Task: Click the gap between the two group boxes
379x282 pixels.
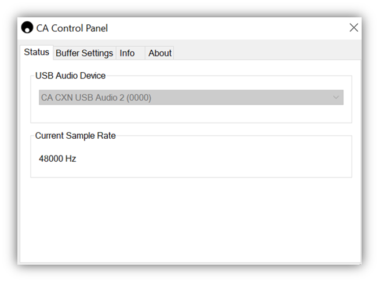Action: point(191,129)
